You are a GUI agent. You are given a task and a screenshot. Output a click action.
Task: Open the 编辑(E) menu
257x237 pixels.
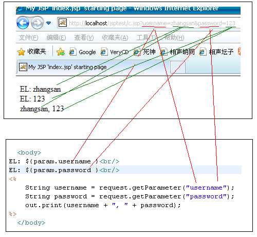point(56,38)
